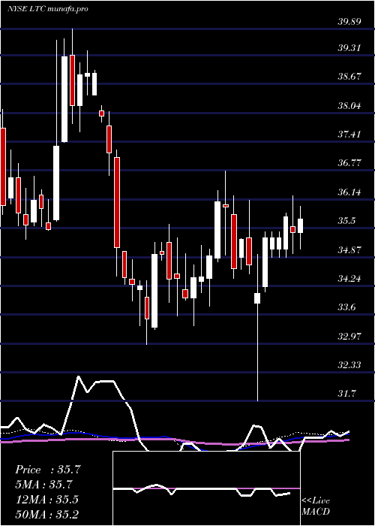Select the 38.67 price axis label
The width and height of the screenshot is (375, 526).
point(349,77)
